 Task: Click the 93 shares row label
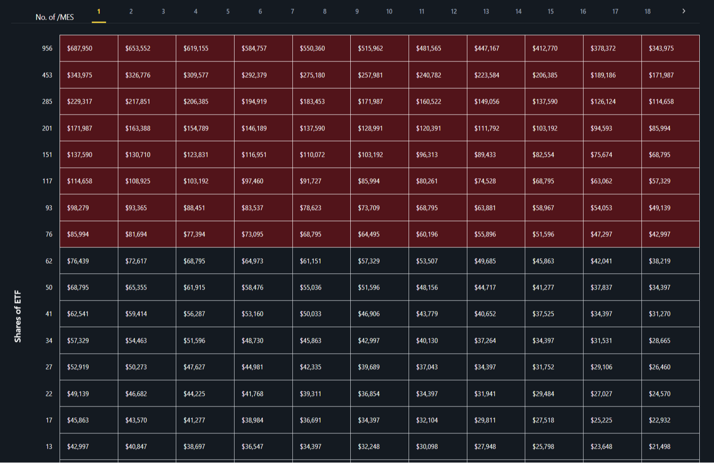coord(49,208)
